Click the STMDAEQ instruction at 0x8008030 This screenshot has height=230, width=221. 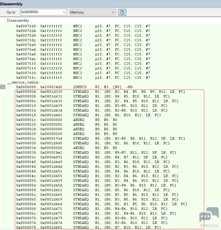(x=81, y=143)
